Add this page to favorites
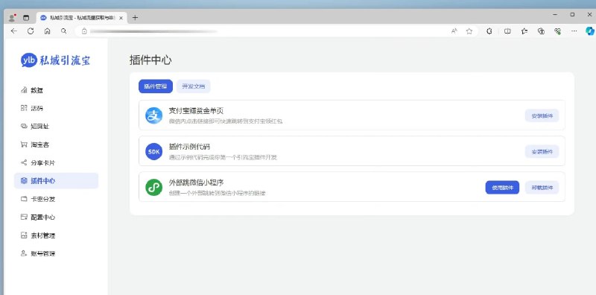The width and height of the screenshot is (596, 295). (x=469, y=31)
